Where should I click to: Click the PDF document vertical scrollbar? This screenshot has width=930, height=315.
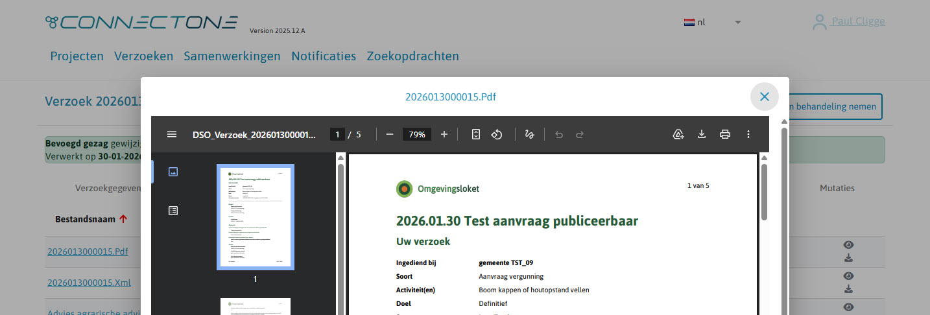[x=764, y=191]
